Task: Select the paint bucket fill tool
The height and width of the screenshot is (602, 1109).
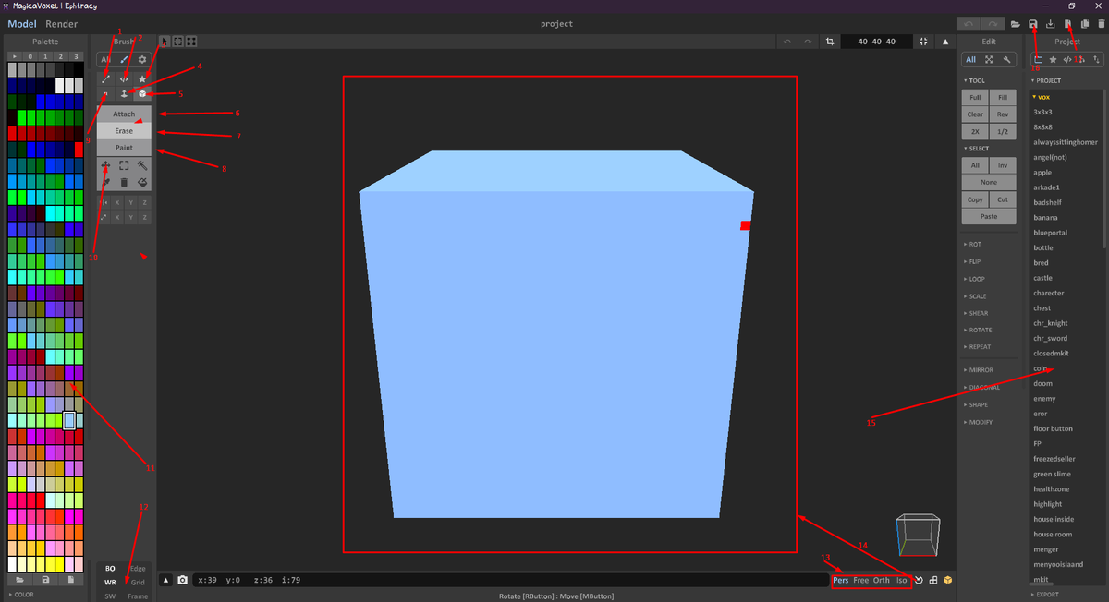Action: [142, 183]
